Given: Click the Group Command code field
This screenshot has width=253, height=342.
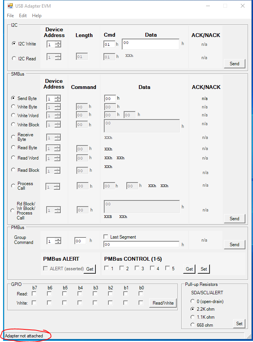Looking at the screenshot, I should pyautogui.click(x=80, y=241).
